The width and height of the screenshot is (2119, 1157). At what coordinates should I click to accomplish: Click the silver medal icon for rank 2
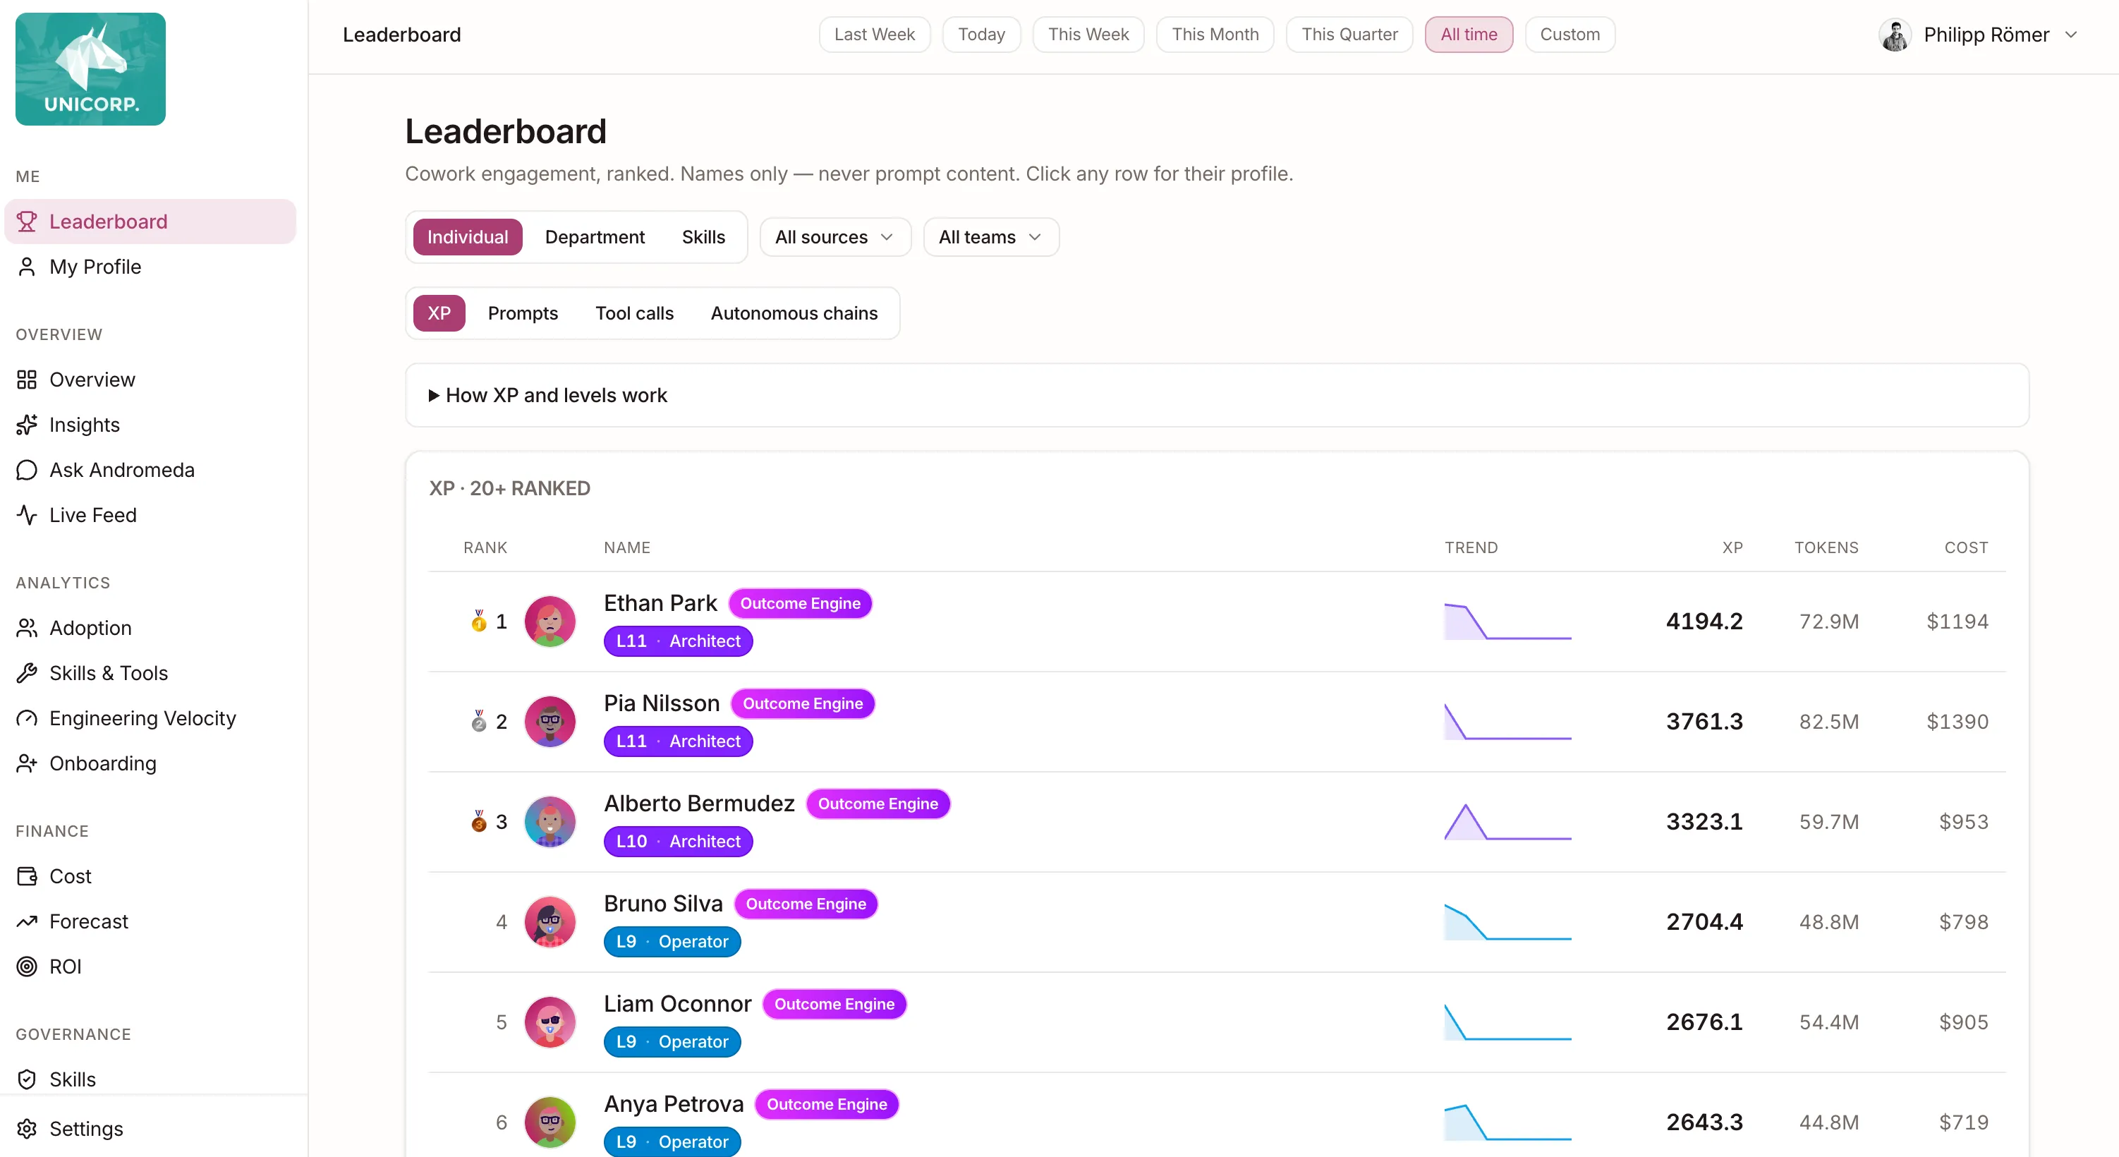point(479,722)
